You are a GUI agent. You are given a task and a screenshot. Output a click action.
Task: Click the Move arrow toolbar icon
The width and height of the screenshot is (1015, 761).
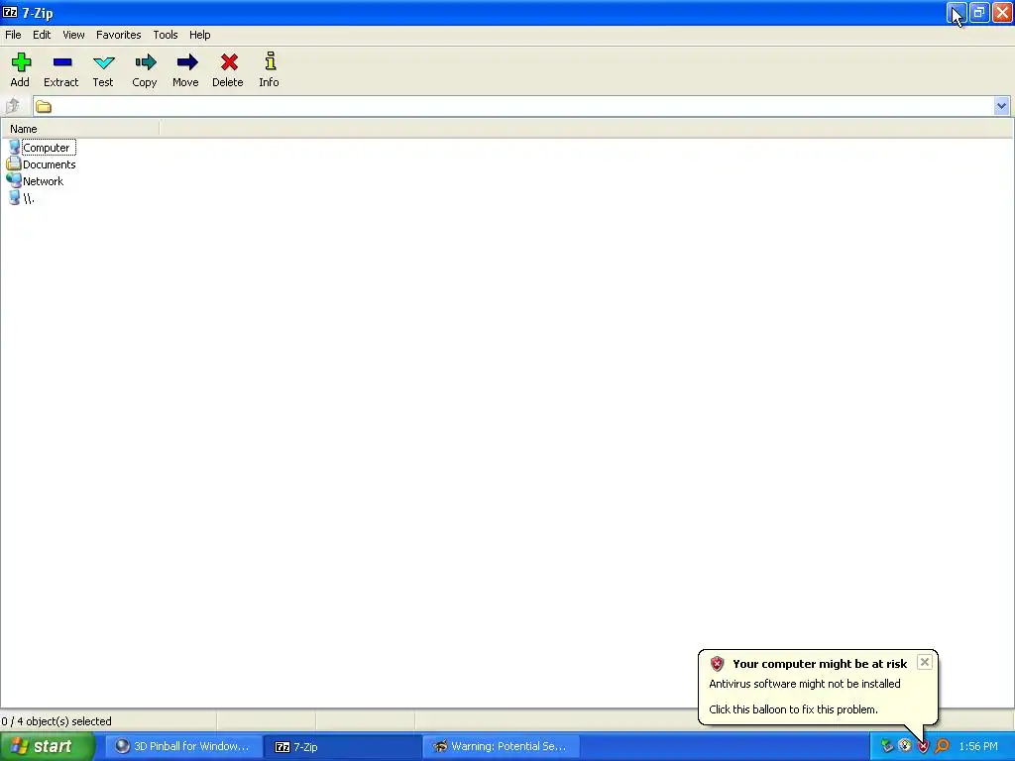[x=187, y=62]
